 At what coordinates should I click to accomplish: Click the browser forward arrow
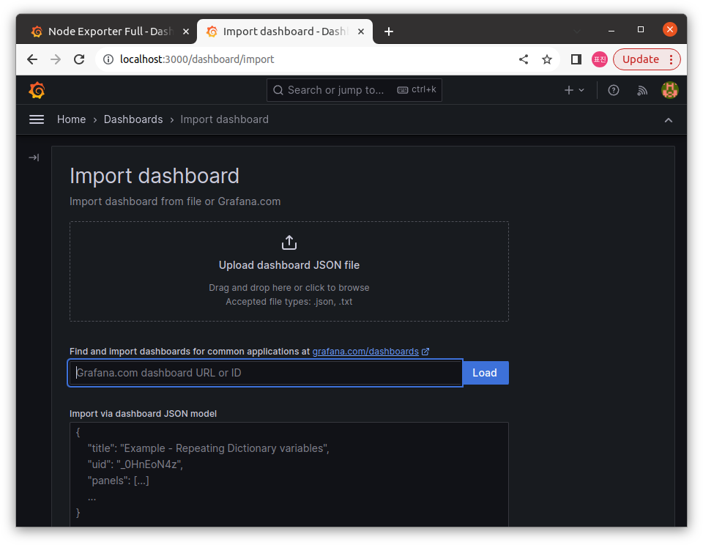[x=56, y=59]
